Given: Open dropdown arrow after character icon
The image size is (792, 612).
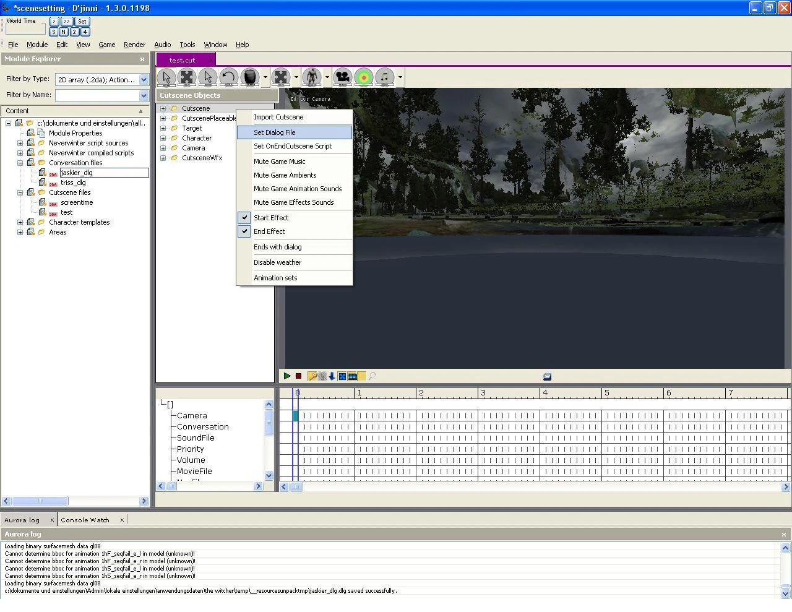Looking at the screenshot, I should (327, 77).
